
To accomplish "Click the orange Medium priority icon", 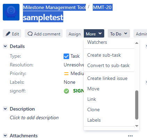I will point(66,74).
